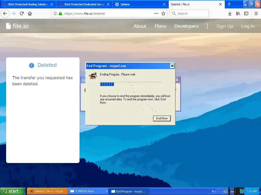
Task: Open a new tab with plus icon
Action: click(x=229, y=4)
